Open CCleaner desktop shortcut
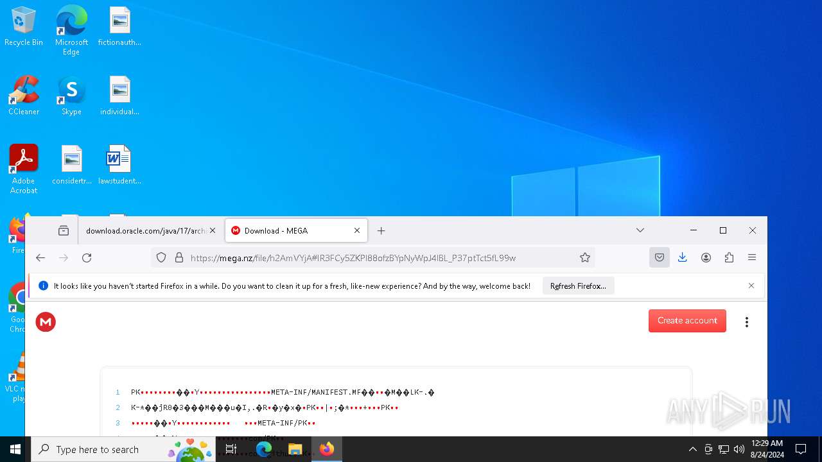The width and height of the screenshot is (822, 462). (24, 96)
